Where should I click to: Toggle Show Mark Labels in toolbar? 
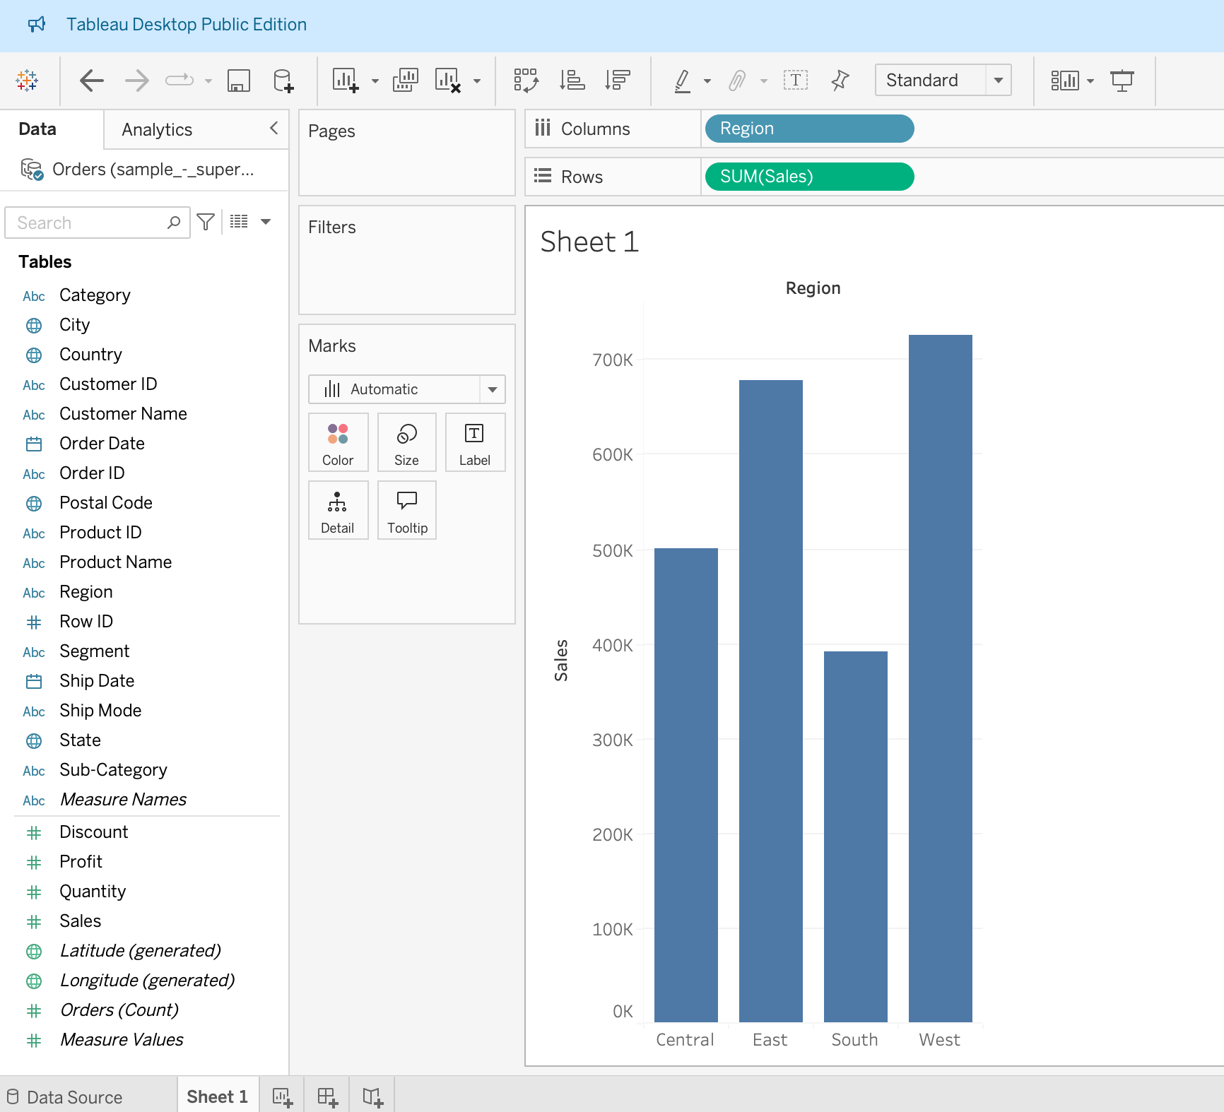(795, 81)
